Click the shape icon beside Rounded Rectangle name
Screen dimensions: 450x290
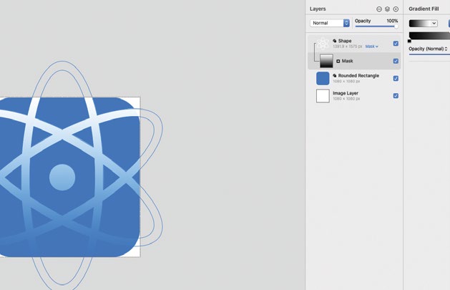click(335, 75)
